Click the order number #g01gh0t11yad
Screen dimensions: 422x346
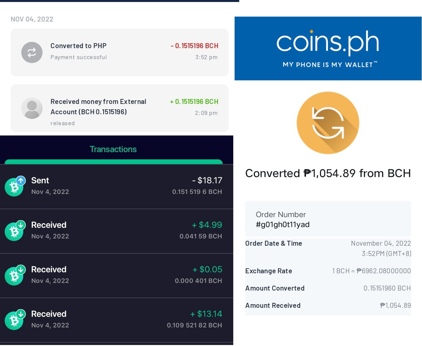click(x=283, y=224)
